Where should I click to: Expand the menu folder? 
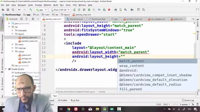coord(12,44)
